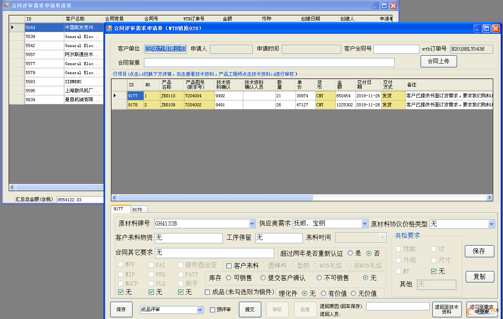Enable the 预评审 checkbox
The height and width of the screenshot is (319, 503).
click(212, 310)
